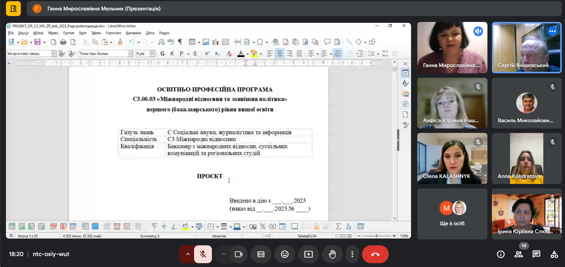Turn off the camera
565x267 pixels.
click(239, 254)
